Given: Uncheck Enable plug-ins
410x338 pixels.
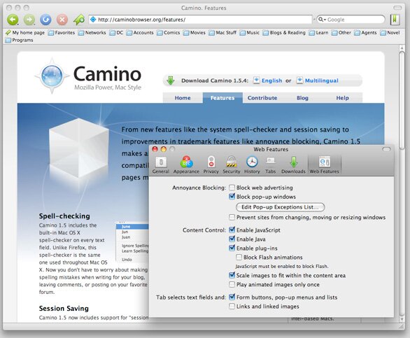Looking at the screenshot, I should pos(232,248).
